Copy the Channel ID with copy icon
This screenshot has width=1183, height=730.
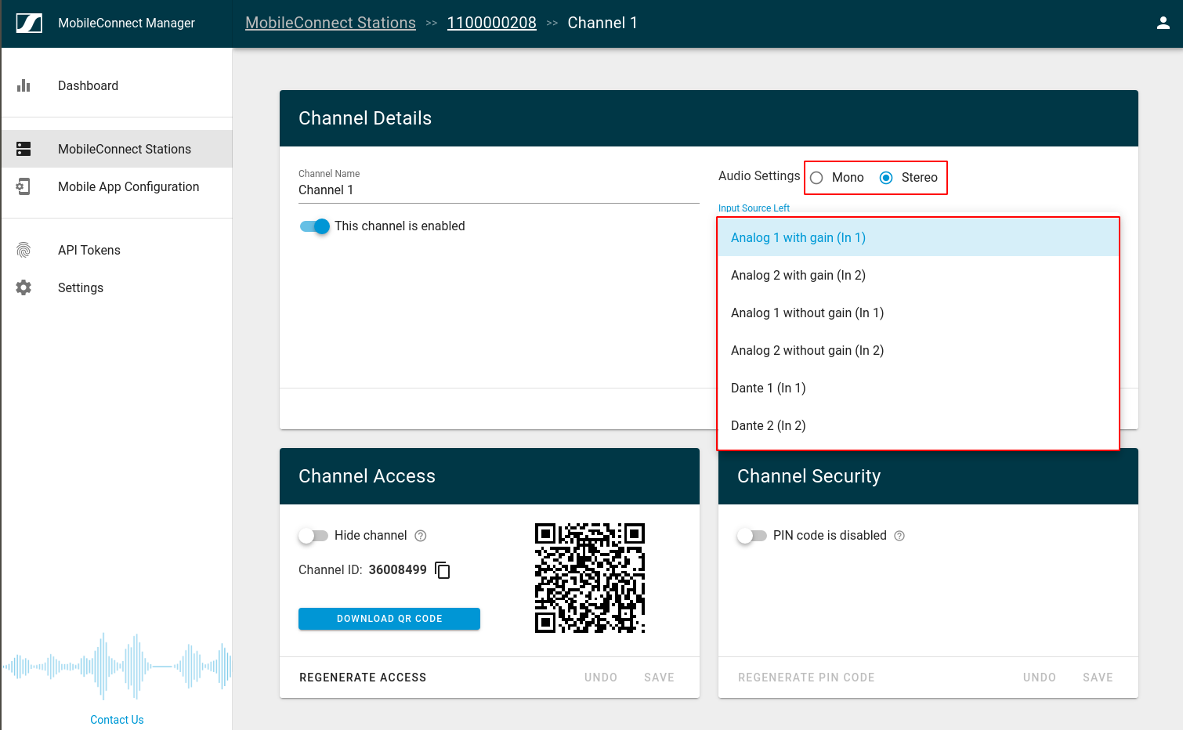point(443,570)
